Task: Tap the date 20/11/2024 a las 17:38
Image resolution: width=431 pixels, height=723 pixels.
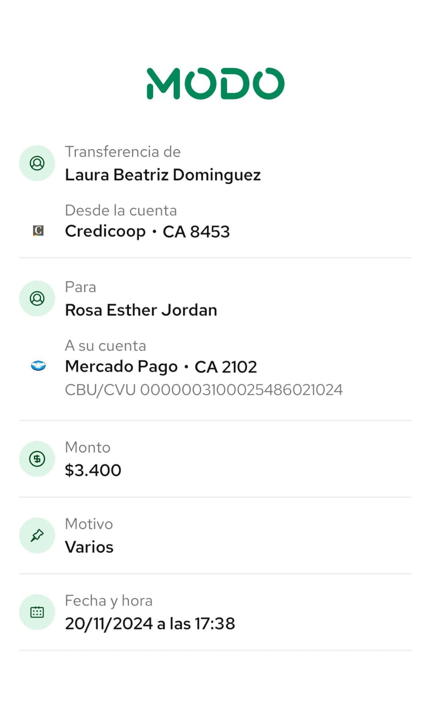Action: coord(150,624)
